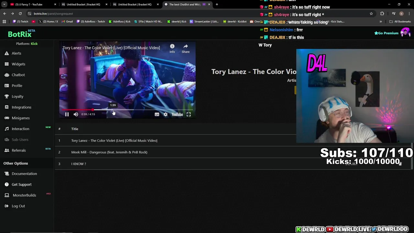This screenshot has height=233, width=414.
Task: Click the Kick platform label
Action: 34,44
